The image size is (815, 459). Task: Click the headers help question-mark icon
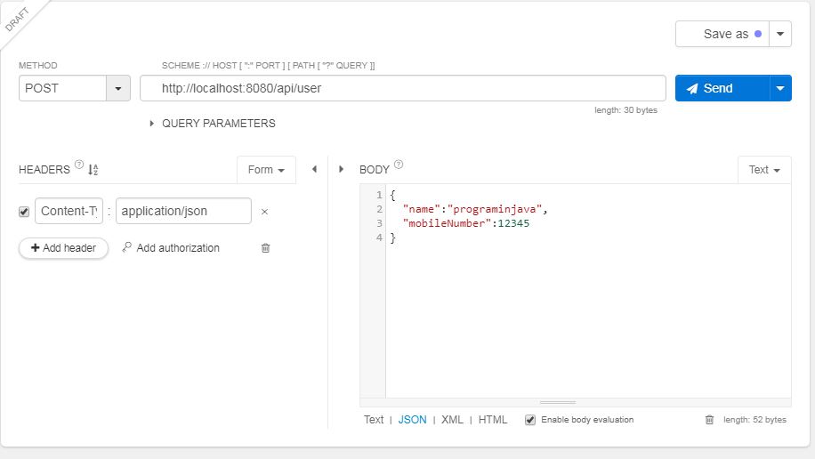click(79, 165)
